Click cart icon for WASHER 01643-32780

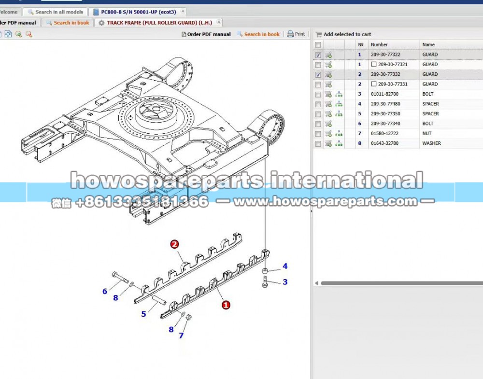pyautogui.click(x=328, y=143)
